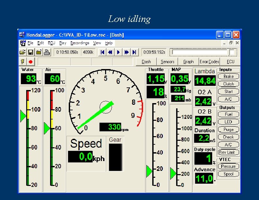Toggle the Start input indicator

coord(229,92)
